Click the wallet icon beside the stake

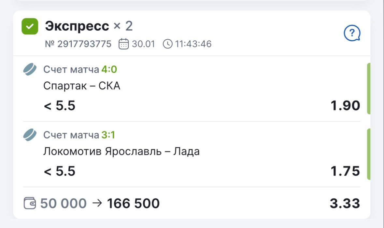point(30,204)
